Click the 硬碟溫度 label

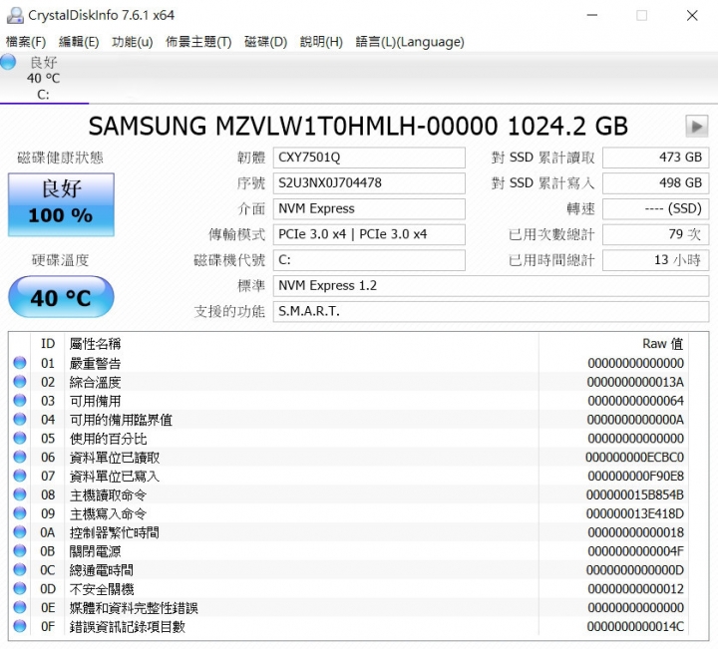pos(60,260)
